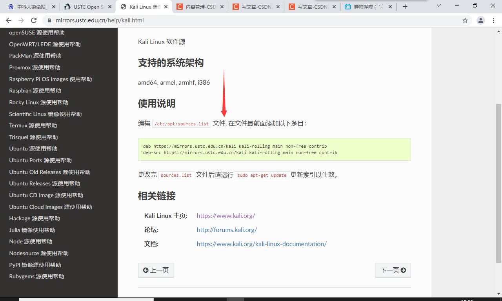This screenshot has width=502, height=301.
Task: Switch to the first 写文章-CSDN tab
Action: click(257, 7)
